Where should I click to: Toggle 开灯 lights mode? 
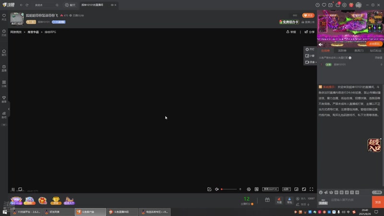click(x=310, y=49)
